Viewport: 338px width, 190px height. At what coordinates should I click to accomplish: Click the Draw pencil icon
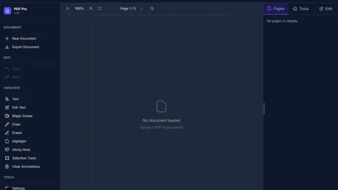click(x=7, y=125)
